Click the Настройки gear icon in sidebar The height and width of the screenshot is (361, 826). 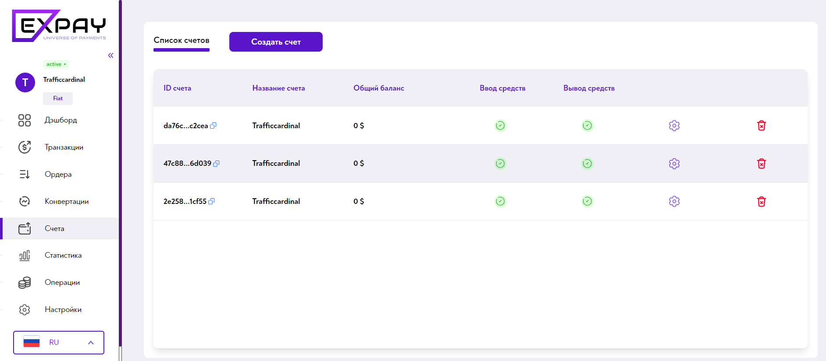coord(25,310)
